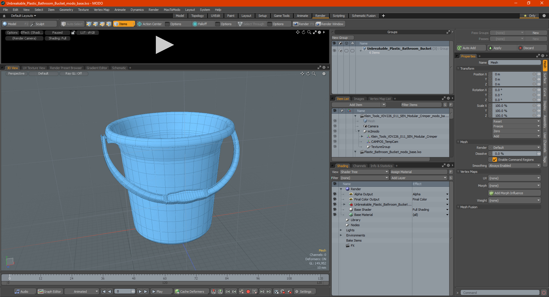This screenshot has height=297, width=549.
Task: Step to previous frame
Action: pos(110,292)
